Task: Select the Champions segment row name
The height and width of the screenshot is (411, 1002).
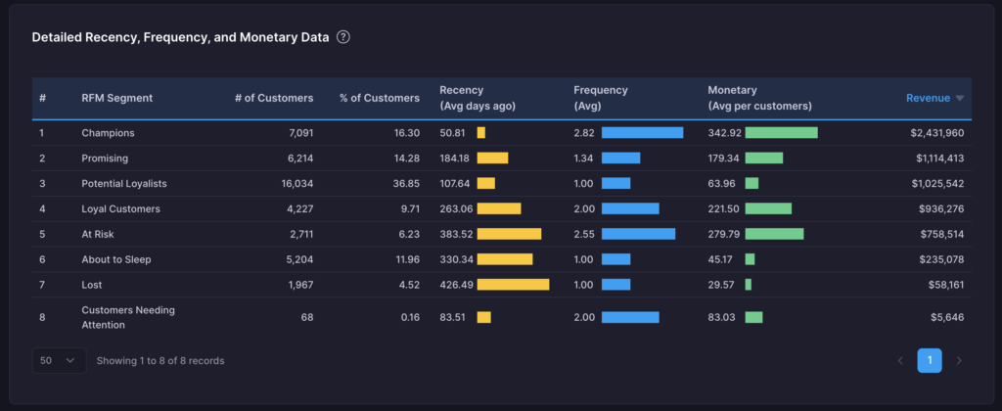Action: tap(108, 133)
